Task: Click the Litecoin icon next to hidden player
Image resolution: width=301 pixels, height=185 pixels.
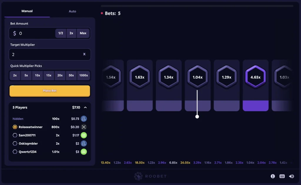Action: pos(84,119)
